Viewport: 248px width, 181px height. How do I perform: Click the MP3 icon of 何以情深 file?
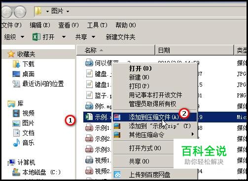pyautogui.click(x=89, y=62)
